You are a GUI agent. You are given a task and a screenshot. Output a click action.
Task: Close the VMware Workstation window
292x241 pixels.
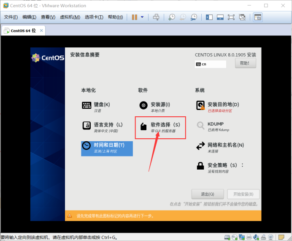point(283,5)
